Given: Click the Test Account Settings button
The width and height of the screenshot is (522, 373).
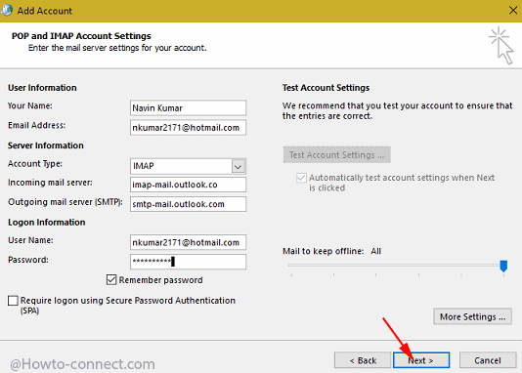Looking at the screenshot, I should coord(336,155).
